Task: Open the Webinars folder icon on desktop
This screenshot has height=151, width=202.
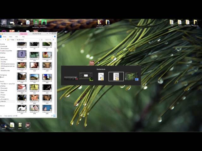Action: tap(196, 23)
